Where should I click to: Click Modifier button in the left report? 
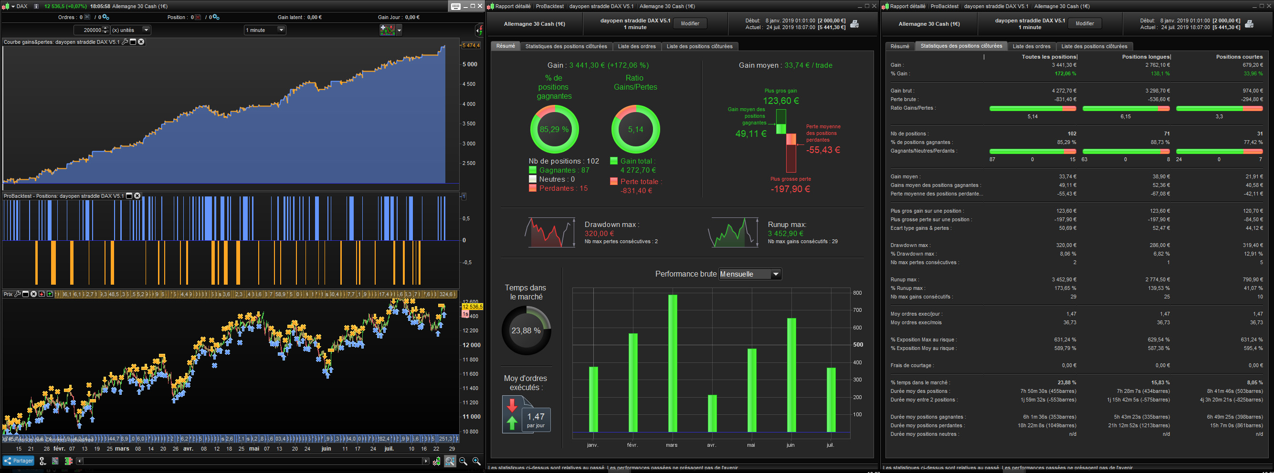(x=690, y=24)
